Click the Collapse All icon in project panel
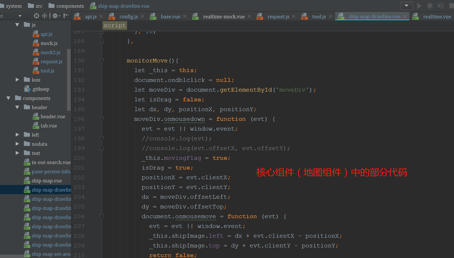The width and height of the screenshot is (454, 258). tap(45, 16)
